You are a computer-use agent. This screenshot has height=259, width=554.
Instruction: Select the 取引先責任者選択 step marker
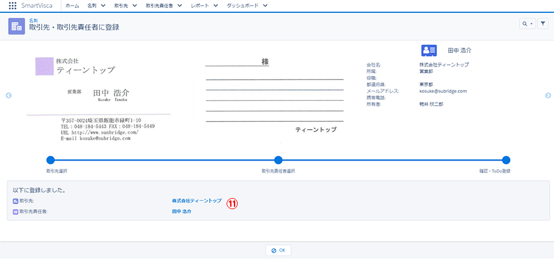pyautogui.click(x=278, y=160)
